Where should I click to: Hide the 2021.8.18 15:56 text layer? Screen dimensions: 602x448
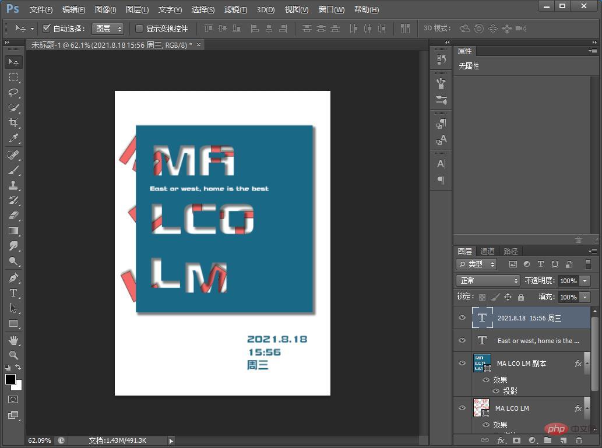(462, 318)
